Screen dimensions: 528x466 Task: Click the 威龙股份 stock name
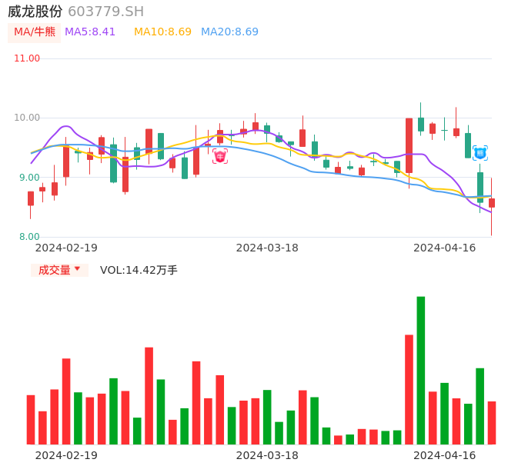point(35,12)
